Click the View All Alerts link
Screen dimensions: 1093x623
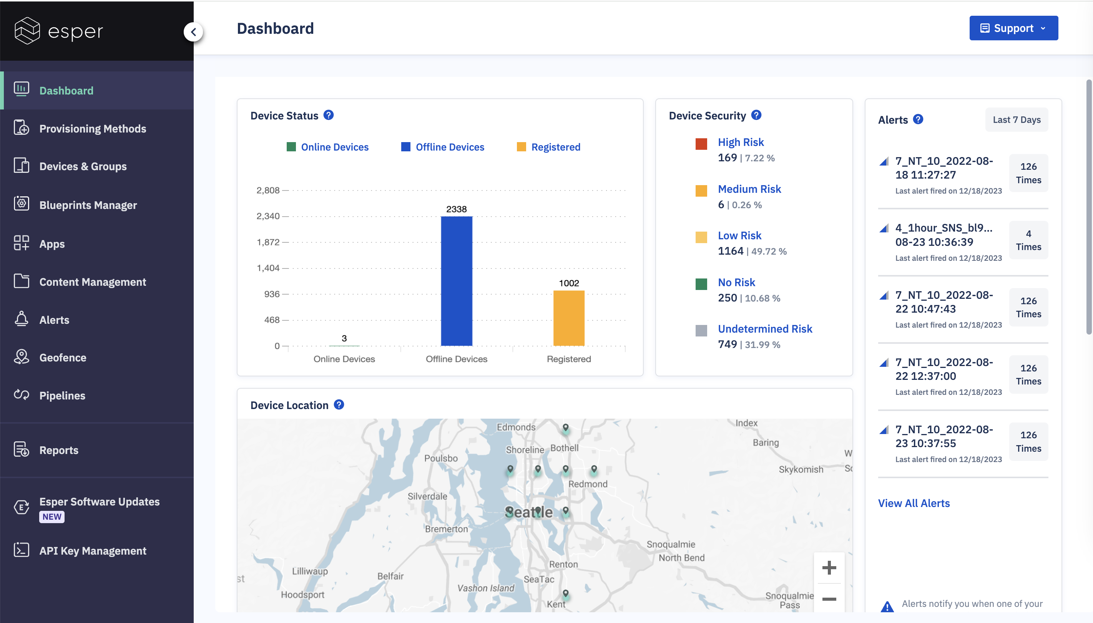click(x=914, y=503)
